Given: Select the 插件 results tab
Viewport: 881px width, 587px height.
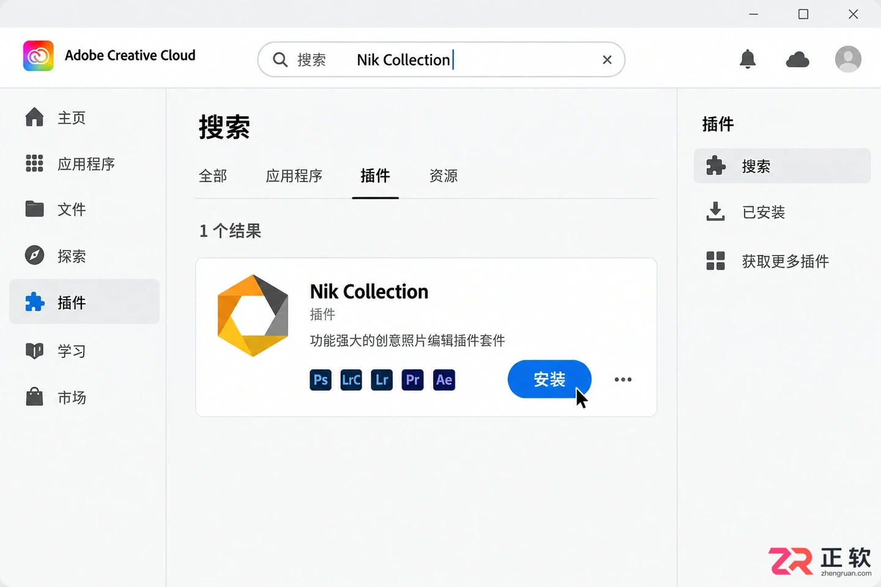Looking at the screenshot, I should point(375,176).
